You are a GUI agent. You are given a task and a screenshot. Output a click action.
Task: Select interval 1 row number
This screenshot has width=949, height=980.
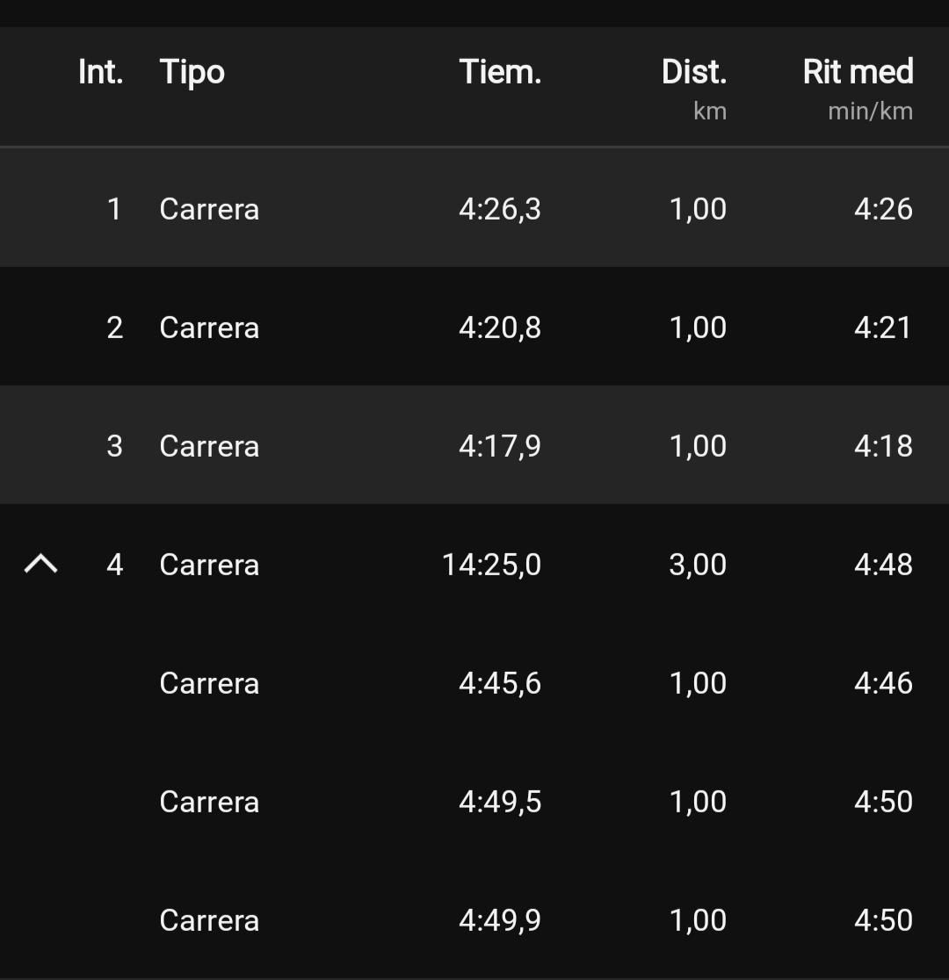click(x=114, y=209)
